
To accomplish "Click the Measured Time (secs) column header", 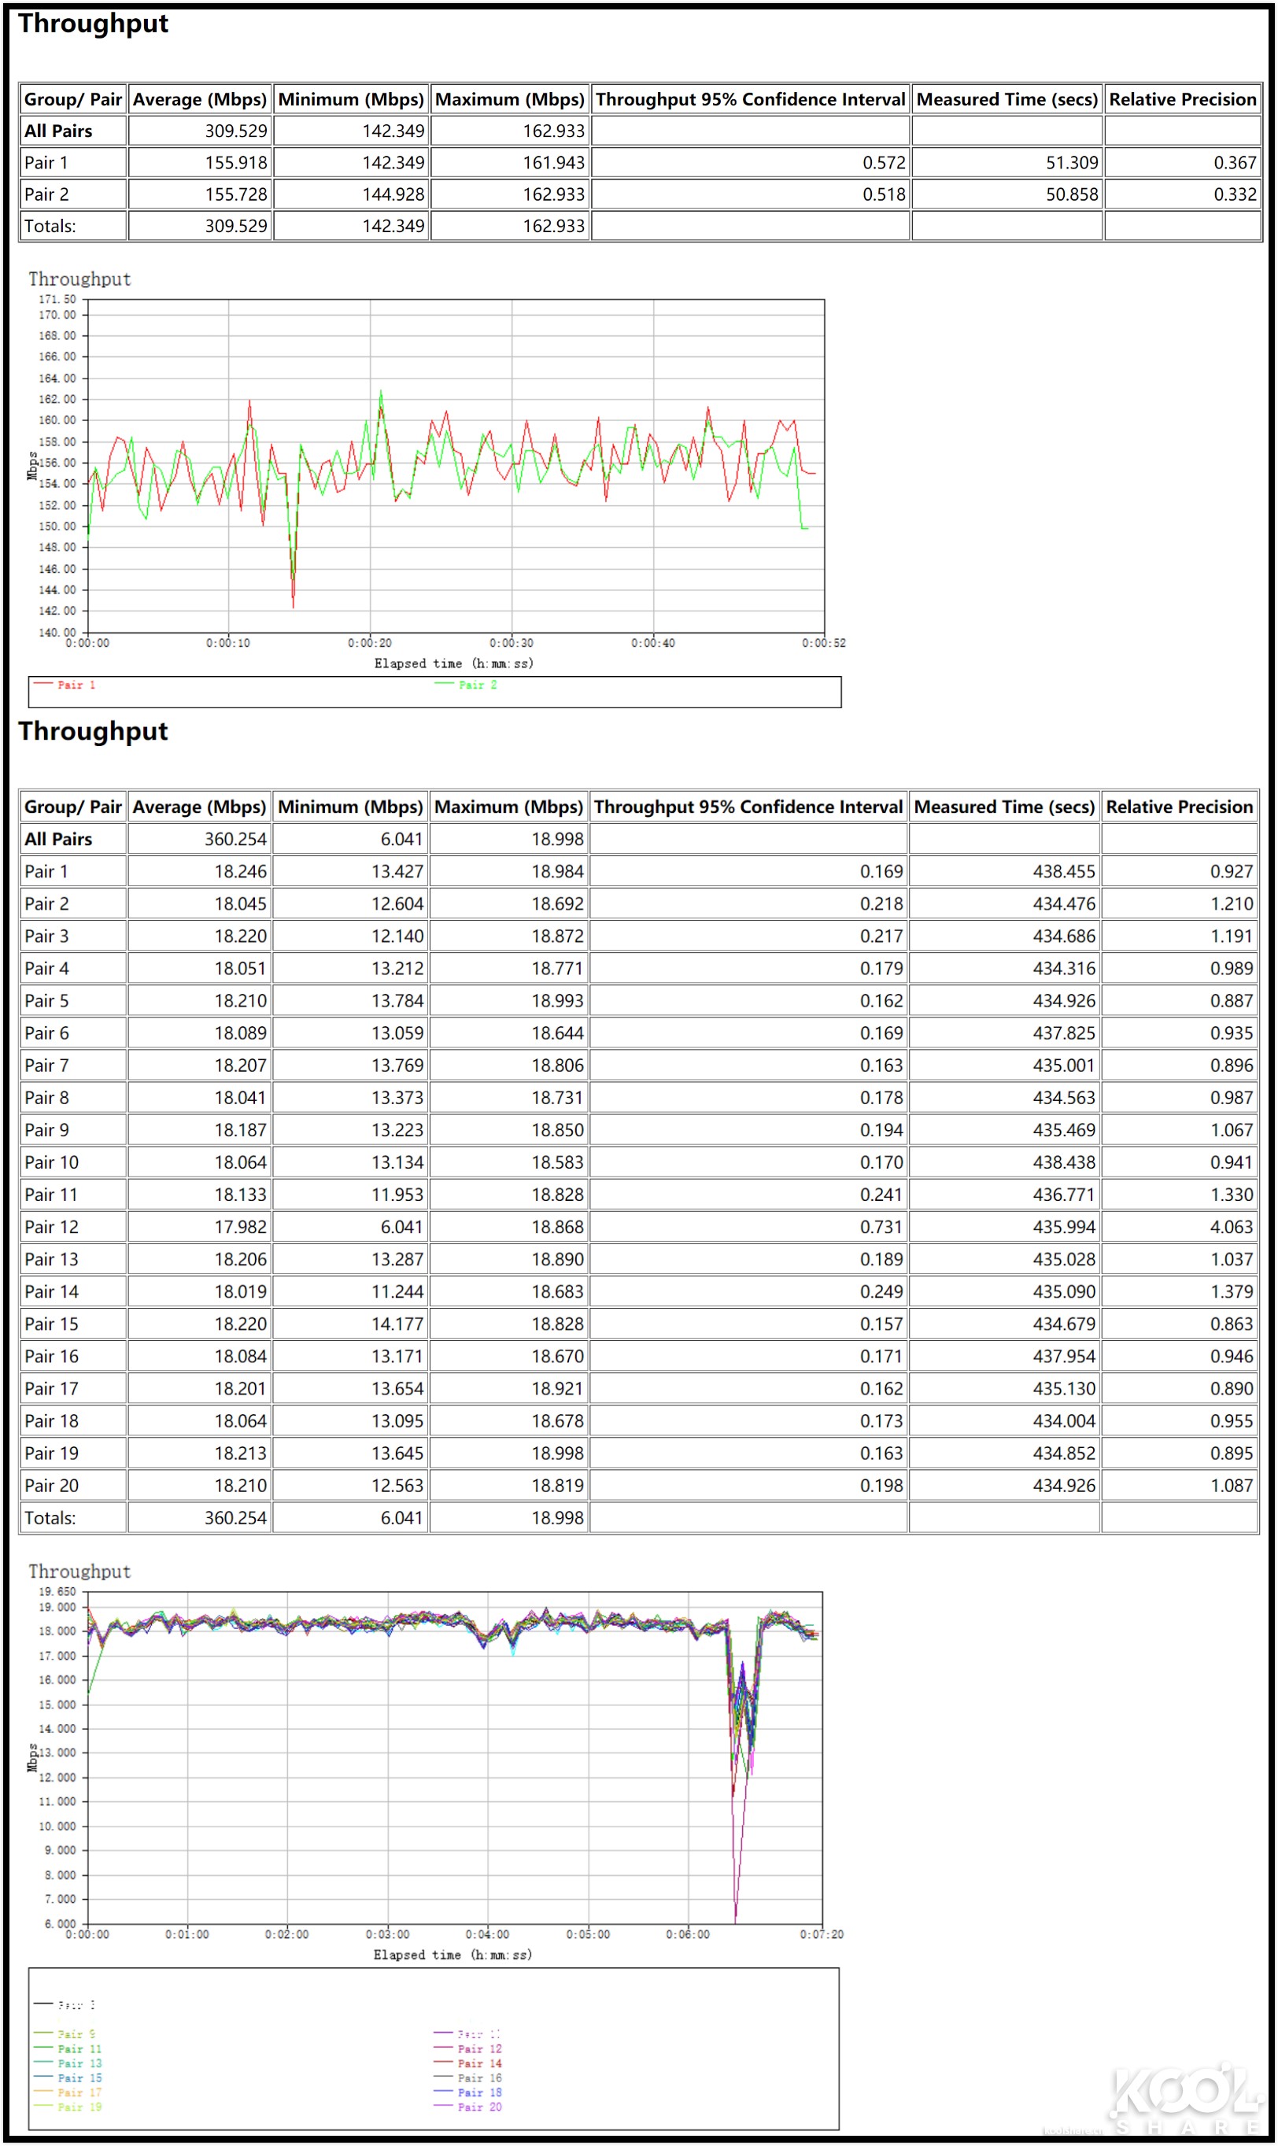I will [x=1006, y=99].
